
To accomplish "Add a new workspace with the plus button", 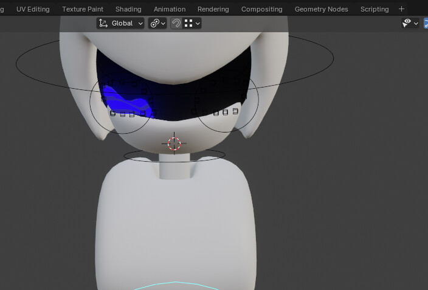I will [x=401, y=9].
